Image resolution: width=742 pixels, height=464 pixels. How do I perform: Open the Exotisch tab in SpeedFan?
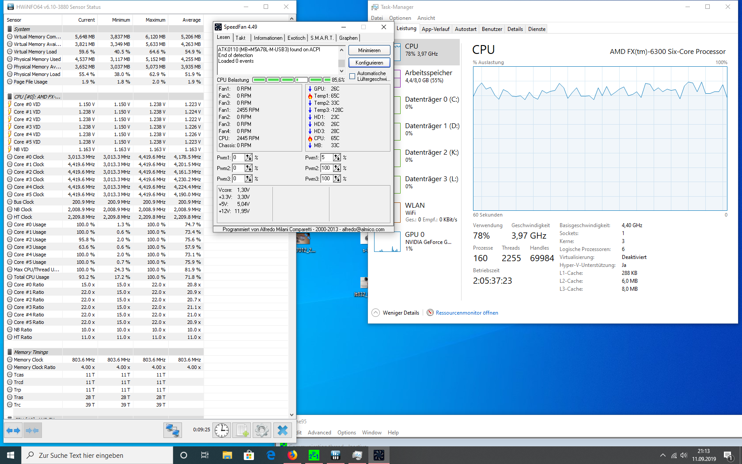pos(296,38)
